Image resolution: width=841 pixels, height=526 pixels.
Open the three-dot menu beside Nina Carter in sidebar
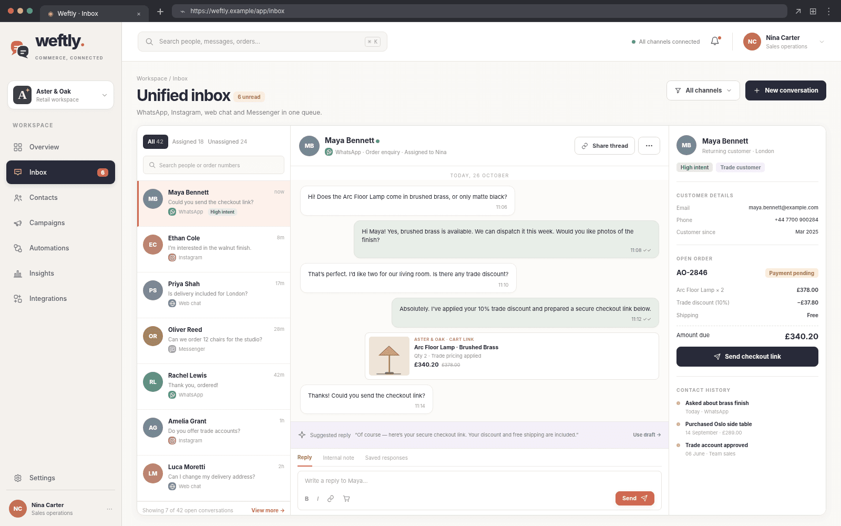click(109, 509)
